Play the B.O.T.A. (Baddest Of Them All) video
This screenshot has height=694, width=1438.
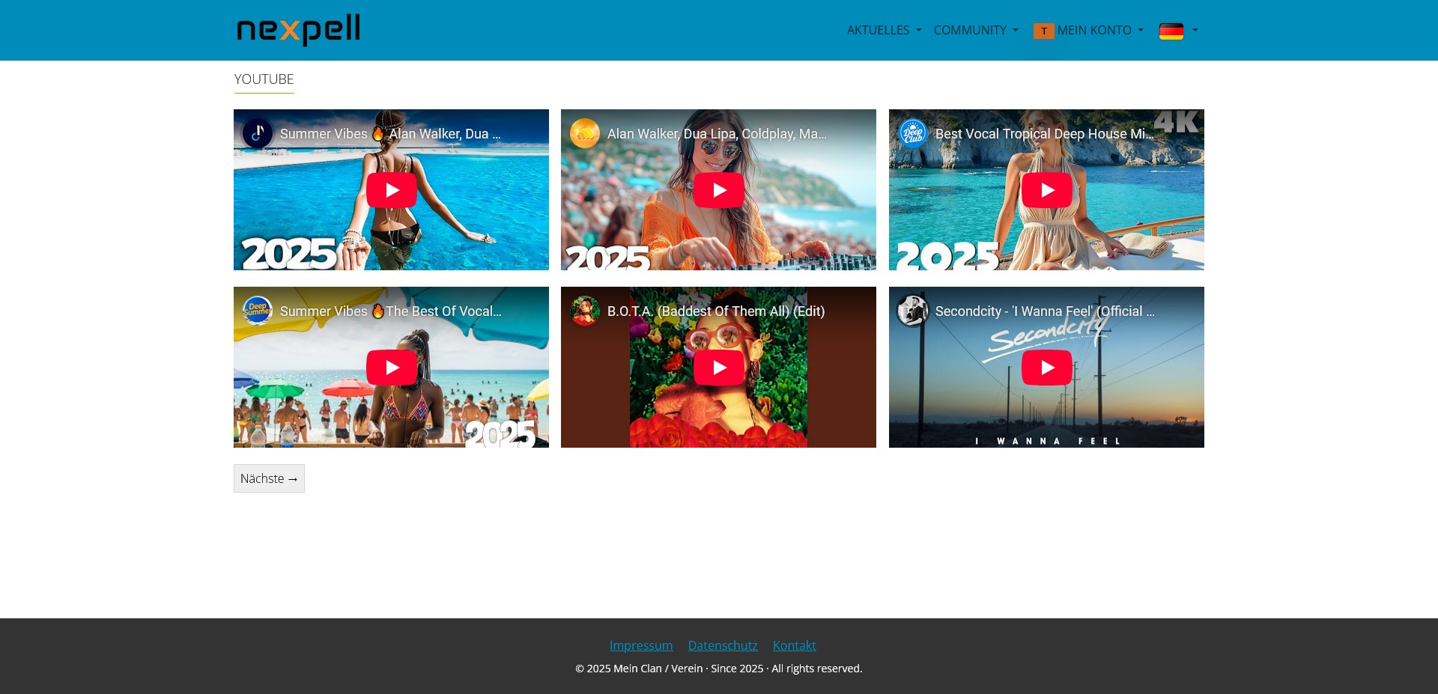pos(718,367)
